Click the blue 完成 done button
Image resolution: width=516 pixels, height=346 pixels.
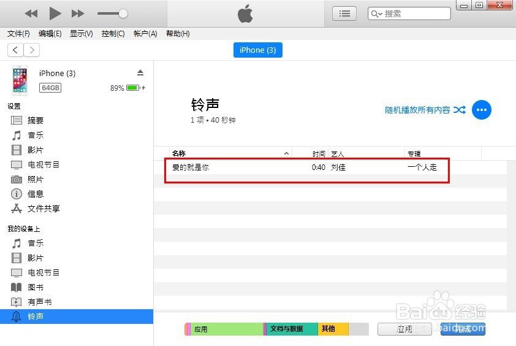pyautogui.click(x=463, y=329)
